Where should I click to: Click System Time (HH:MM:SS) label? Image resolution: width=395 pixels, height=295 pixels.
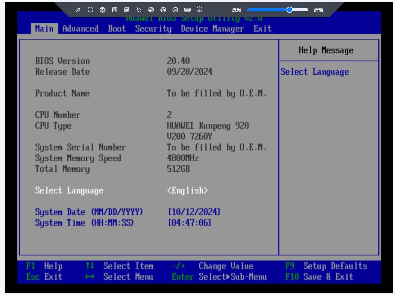tap(84, 223)
